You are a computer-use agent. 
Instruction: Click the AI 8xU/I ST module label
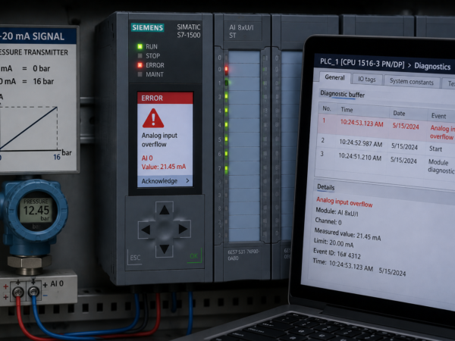(x=241, y=31)
